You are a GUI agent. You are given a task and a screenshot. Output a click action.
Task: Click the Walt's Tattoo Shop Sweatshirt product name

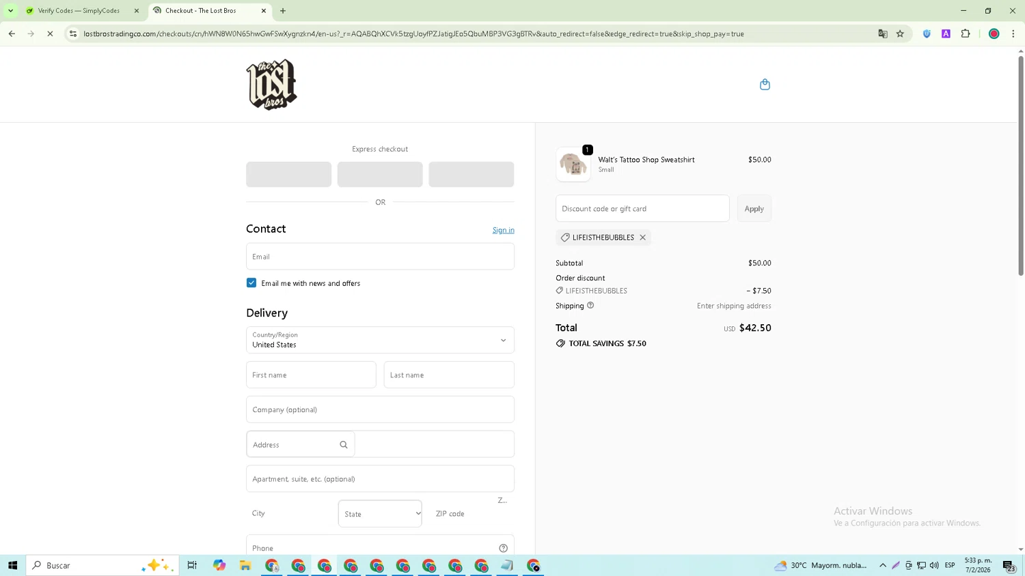tap(646, 160)
